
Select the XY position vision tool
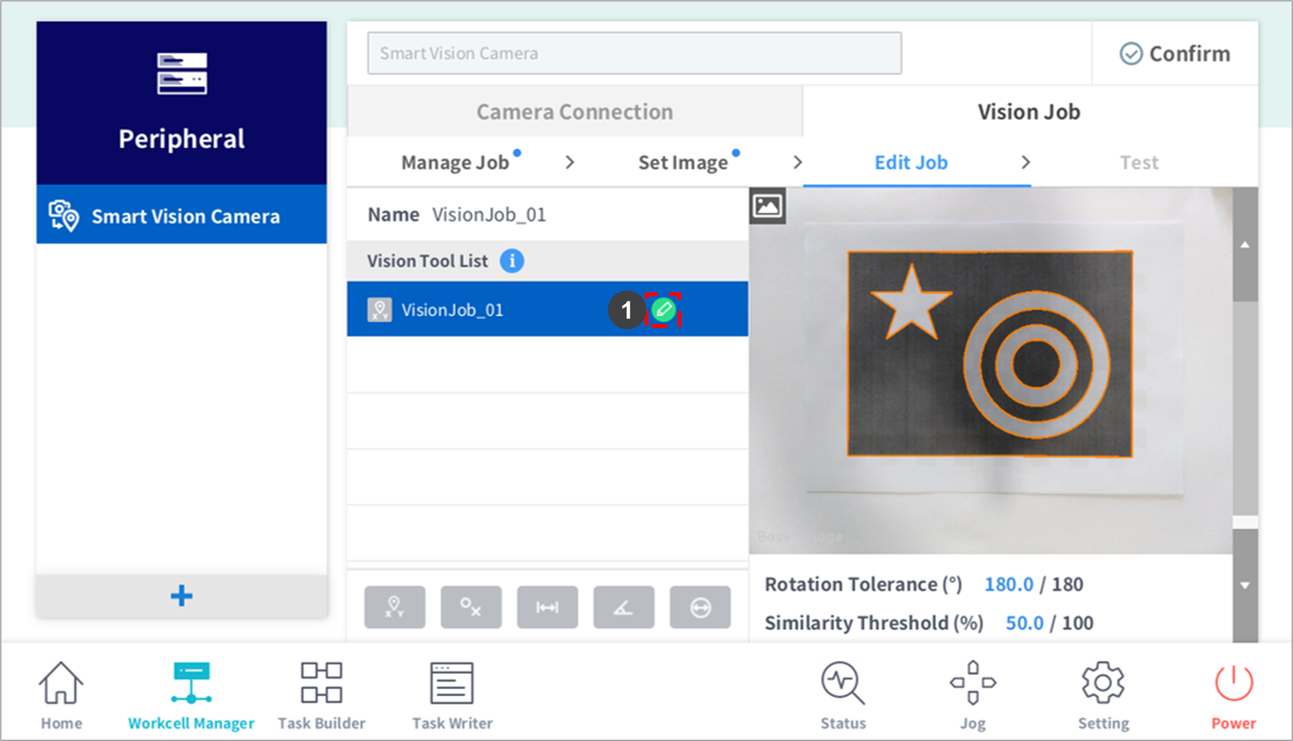coord(394,607)
